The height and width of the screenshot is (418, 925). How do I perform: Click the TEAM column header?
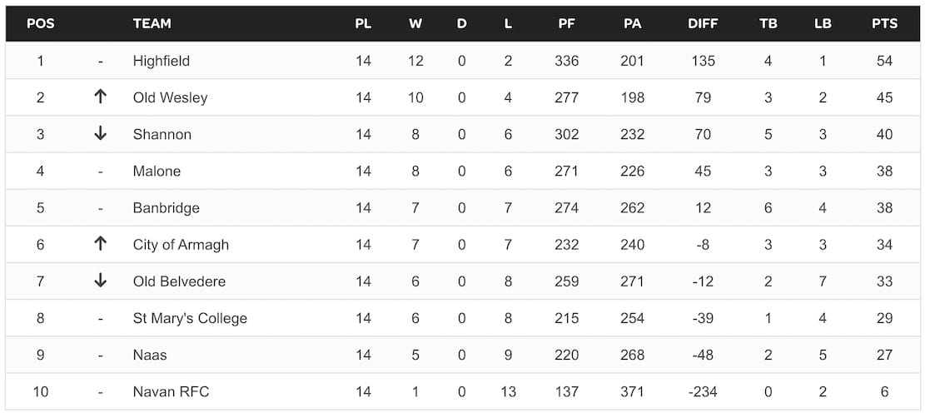click(152, 23)
